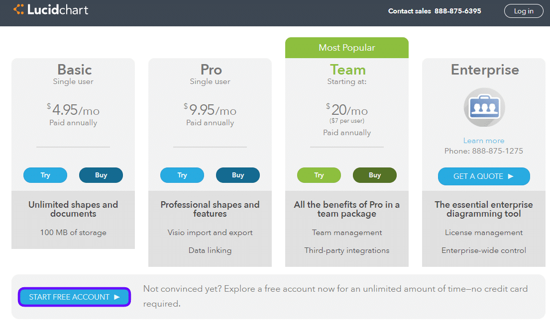Click the Log in button
The image size is (550, 322).
coord(523,11)
